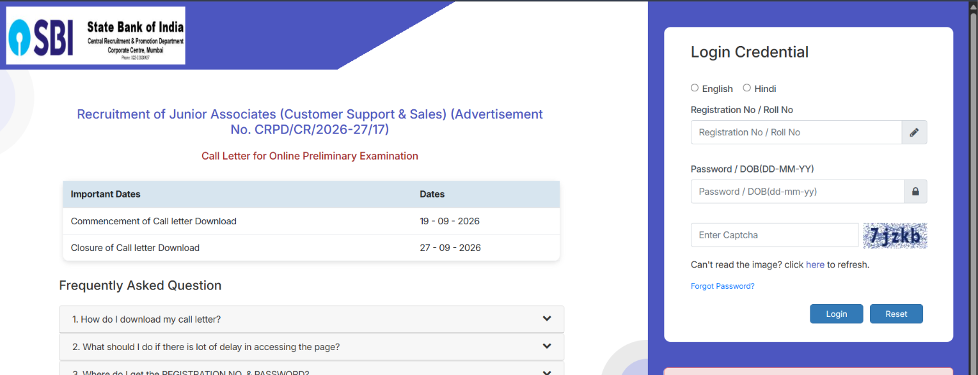
Task: Click the Reset button
Action: coord(896,314)
